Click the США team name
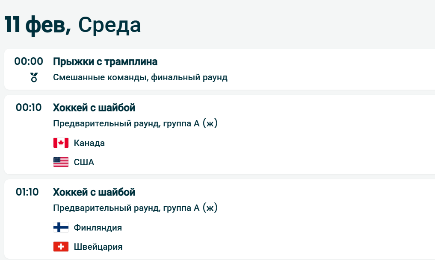The height and width of the screenshot is (260, 435). tap(84, 162)
